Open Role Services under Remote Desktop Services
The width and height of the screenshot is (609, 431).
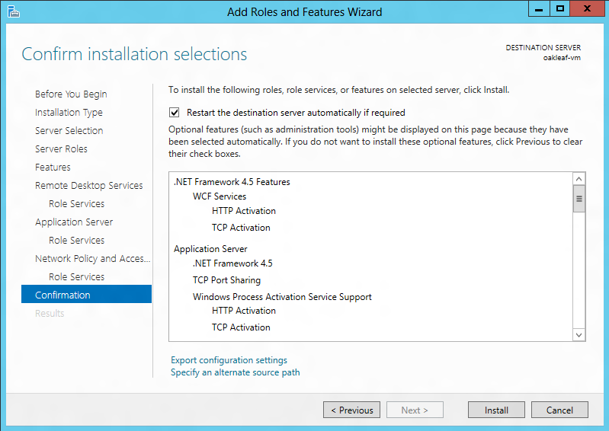[76, 203]
